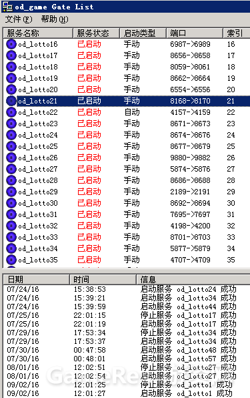This screenshot has width=250, height=398.
Task: Sort log by 信息 column header
Action: [193, 279]
